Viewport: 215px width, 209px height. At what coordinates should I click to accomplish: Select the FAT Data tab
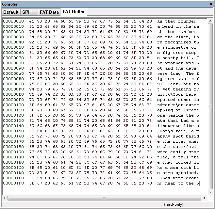tap(49, 12)
